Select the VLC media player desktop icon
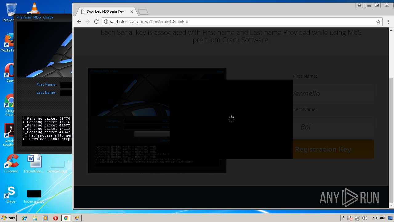 pyautogui.click(x=34, y=8)
